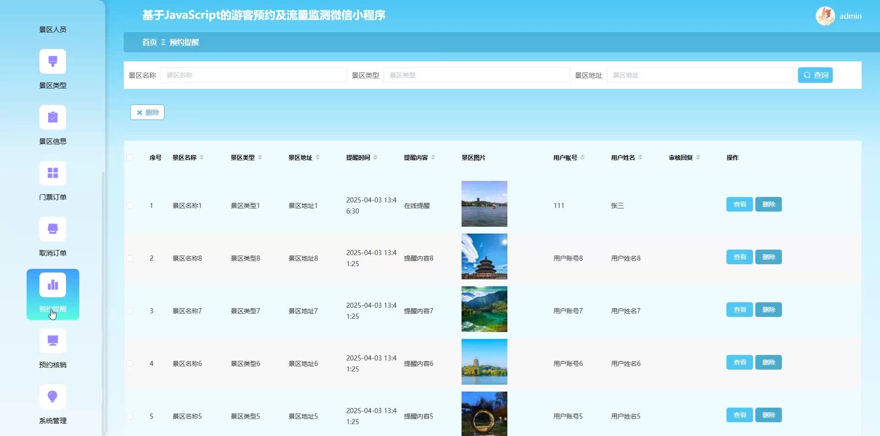Check the checkbox for row 3

click(x=130, y=311)
